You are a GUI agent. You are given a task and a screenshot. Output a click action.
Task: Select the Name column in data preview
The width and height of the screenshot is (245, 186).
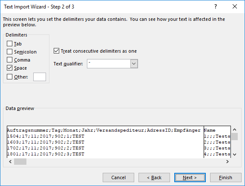pyautogui.click(x=217, y=142)
